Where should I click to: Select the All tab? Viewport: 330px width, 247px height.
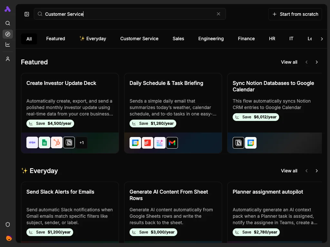point(29,39)
